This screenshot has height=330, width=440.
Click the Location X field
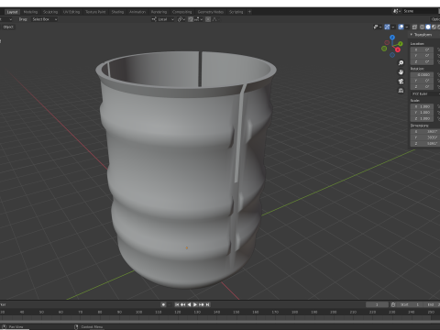pyautogui.click(x=422, y=49)
